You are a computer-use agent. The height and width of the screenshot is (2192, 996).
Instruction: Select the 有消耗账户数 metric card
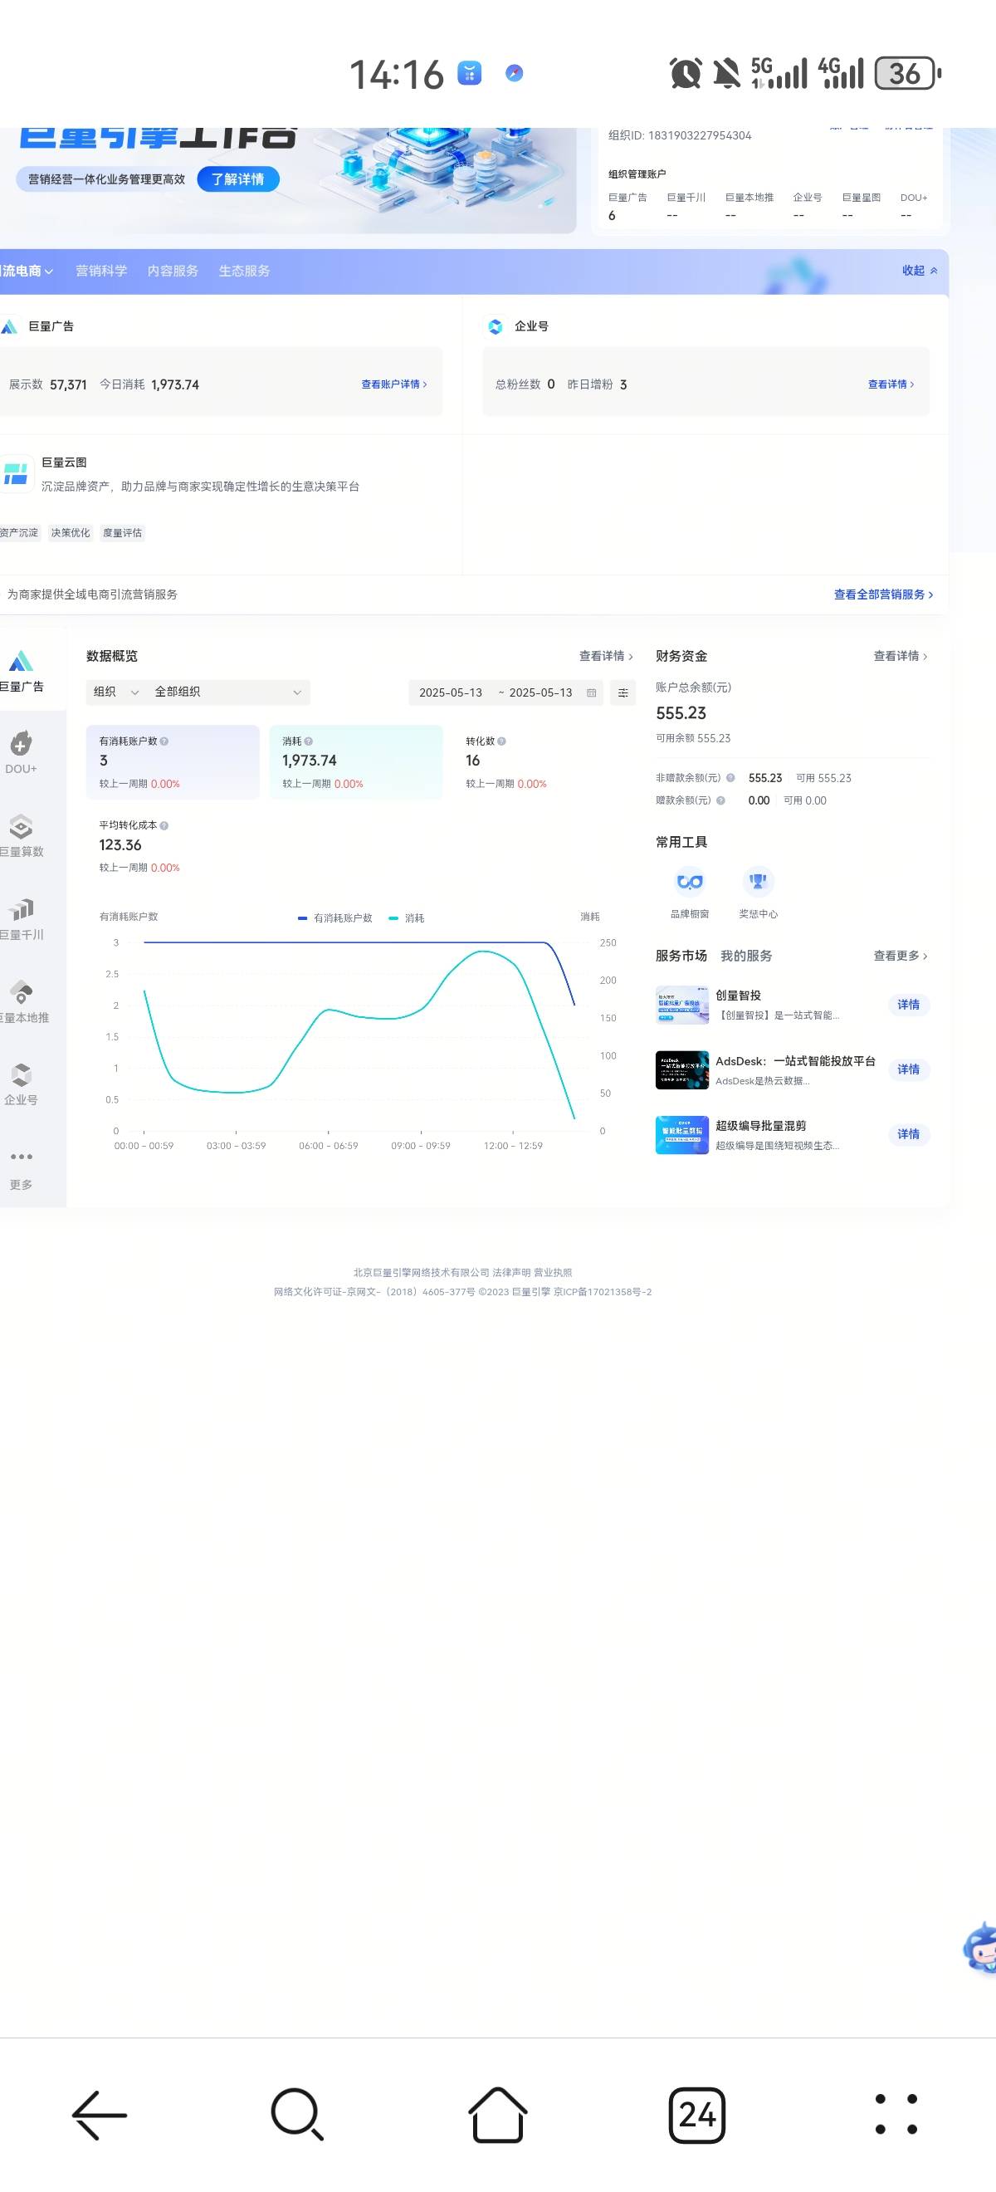[x=173, y=761]
